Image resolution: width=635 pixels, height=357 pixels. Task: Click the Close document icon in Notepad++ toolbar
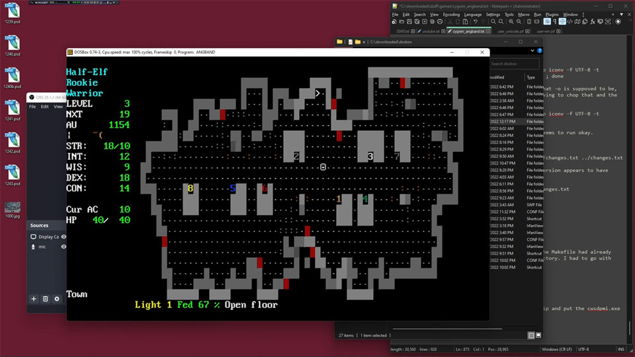pyautogui.click(x=425, y=22)
